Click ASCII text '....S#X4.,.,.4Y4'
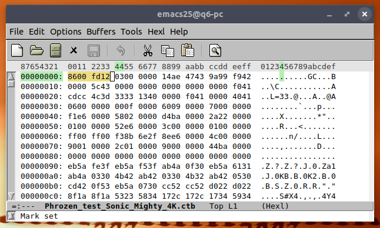This screenshot has width=380, height=228. (298, 196)
